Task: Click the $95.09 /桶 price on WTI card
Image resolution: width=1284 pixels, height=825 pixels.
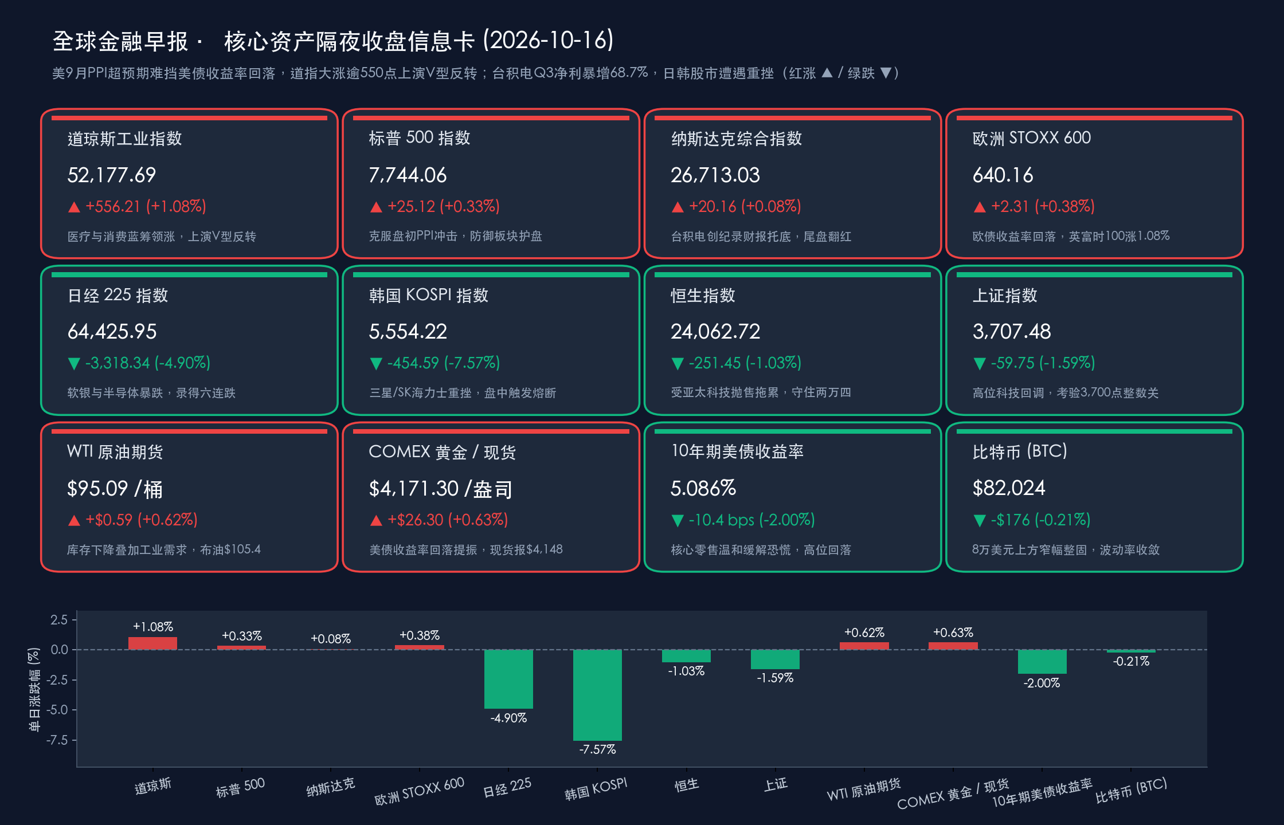Action: click(115, 489)
